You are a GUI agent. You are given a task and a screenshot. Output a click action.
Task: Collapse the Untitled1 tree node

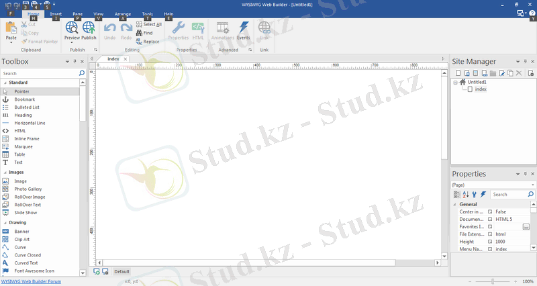click(x=456, y=83)
